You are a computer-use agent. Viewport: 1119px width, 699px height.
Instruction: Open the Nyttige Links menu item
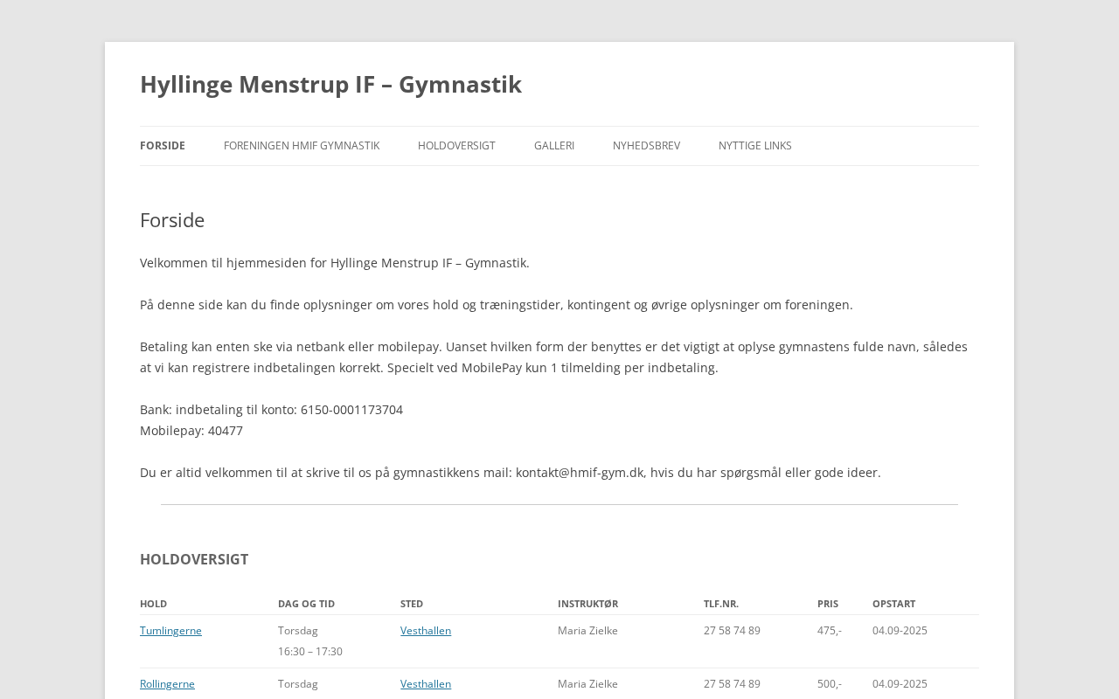755,146
